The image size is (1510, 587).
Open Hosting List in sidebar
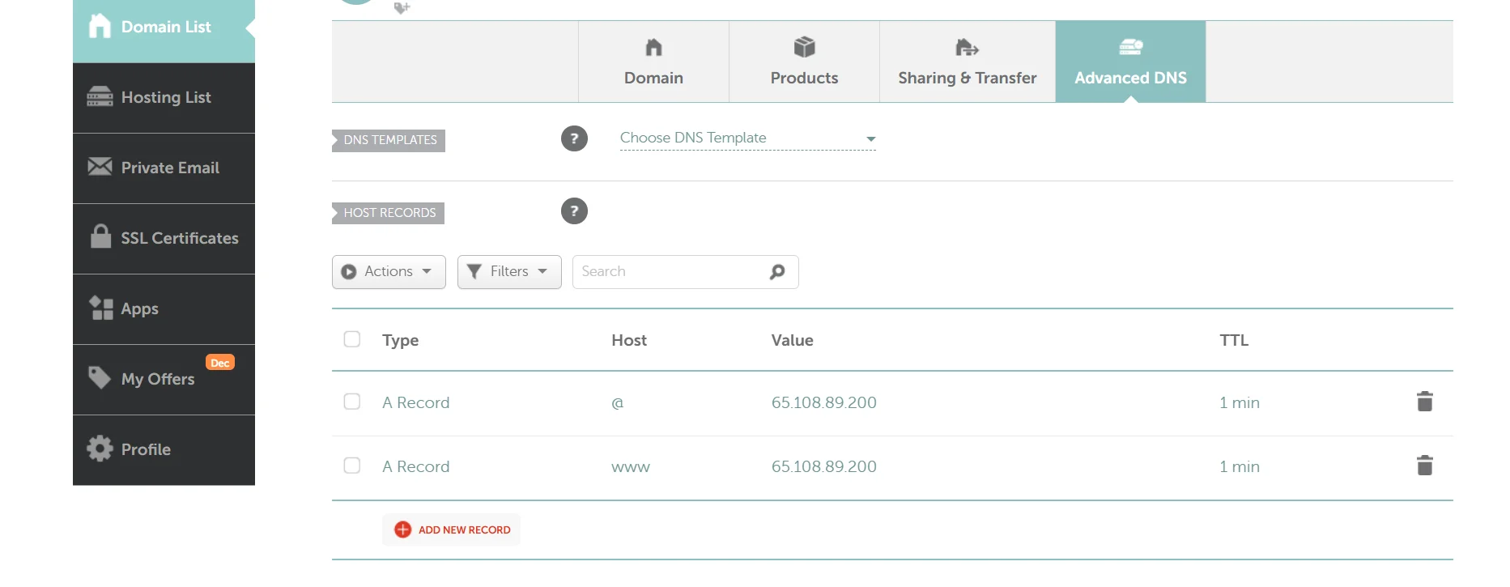pos(164,98)
